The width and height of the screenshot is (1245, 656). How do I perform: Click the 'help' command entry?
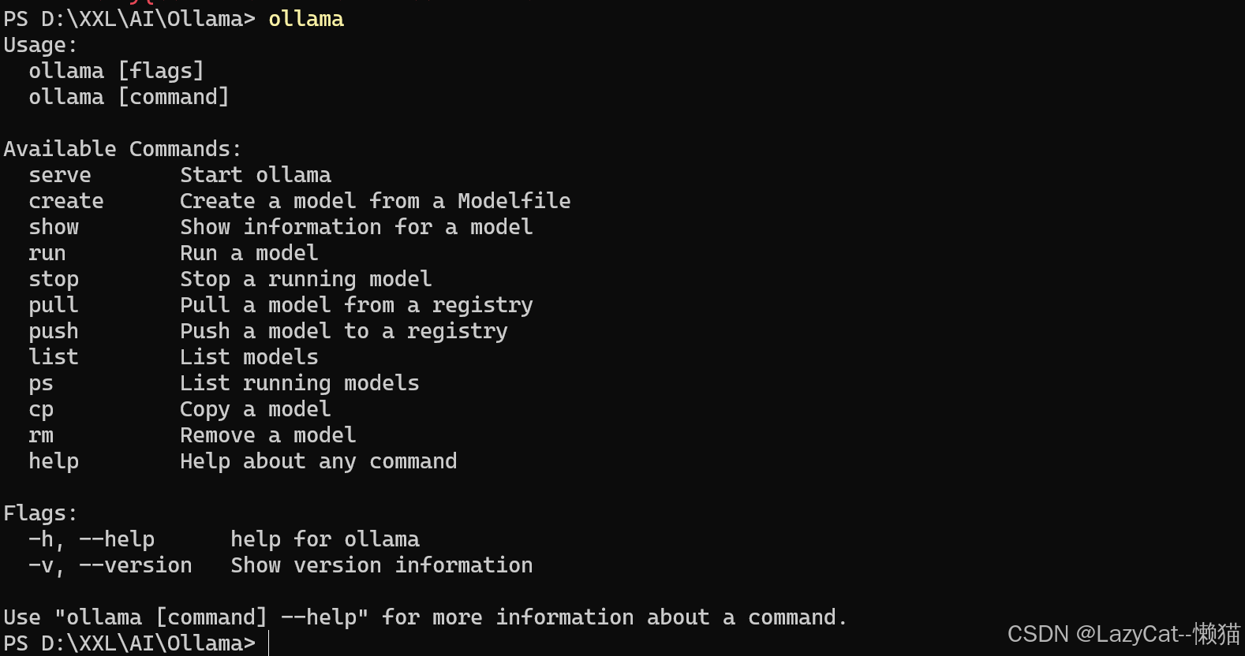54,462
